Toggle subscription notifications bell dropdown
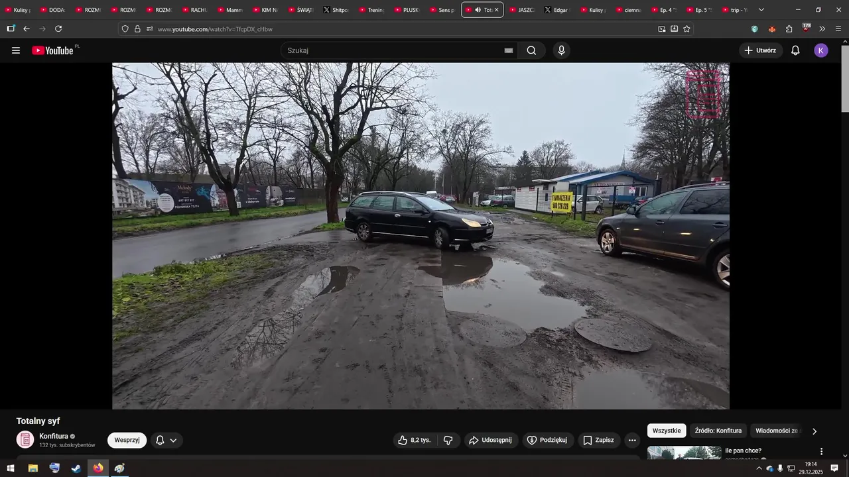Screen dimensions: 849x477 (166, 440)
